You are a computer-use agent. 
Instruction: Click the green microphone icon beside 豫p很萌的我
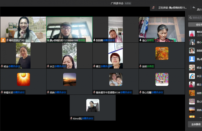pyautogui.click(x=48, y=40)
